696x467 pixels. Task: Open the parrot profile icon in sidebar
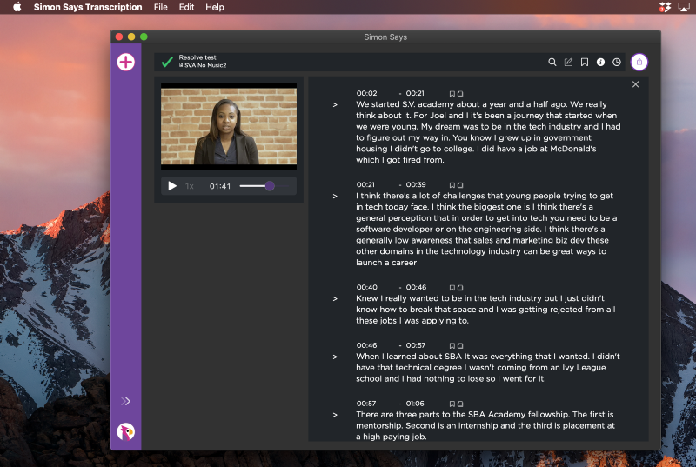pyautogui.click(x=126, y=431)
